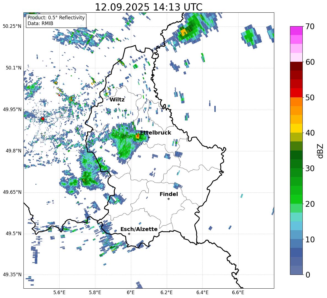Click the colorbar tick label 60

pos(310,62)
